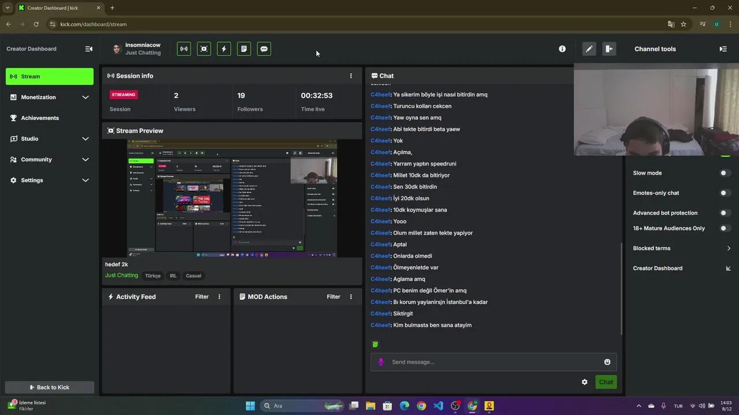This screenshot has height=415, width=739.
Task: Open Microsoft Edge from taskbar
Action: pyautogui.click(x=405, y=406)
